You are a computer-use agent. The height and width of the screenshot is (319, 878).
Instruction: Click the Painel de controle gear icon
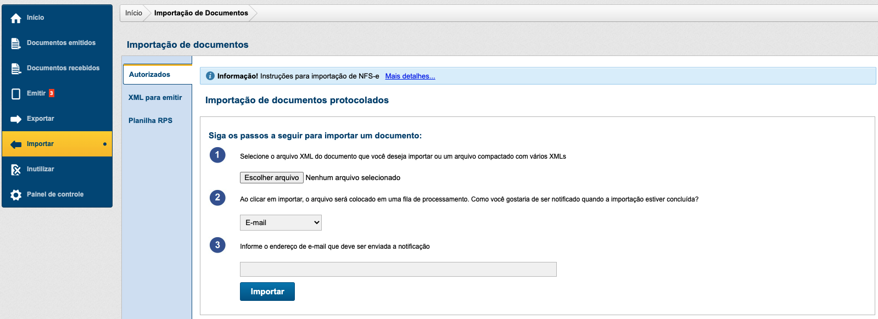pos(16,195)
